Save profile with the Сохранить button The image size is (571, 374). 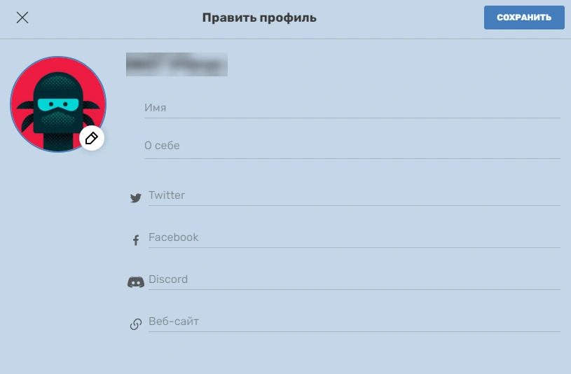(x=524, y=18)
